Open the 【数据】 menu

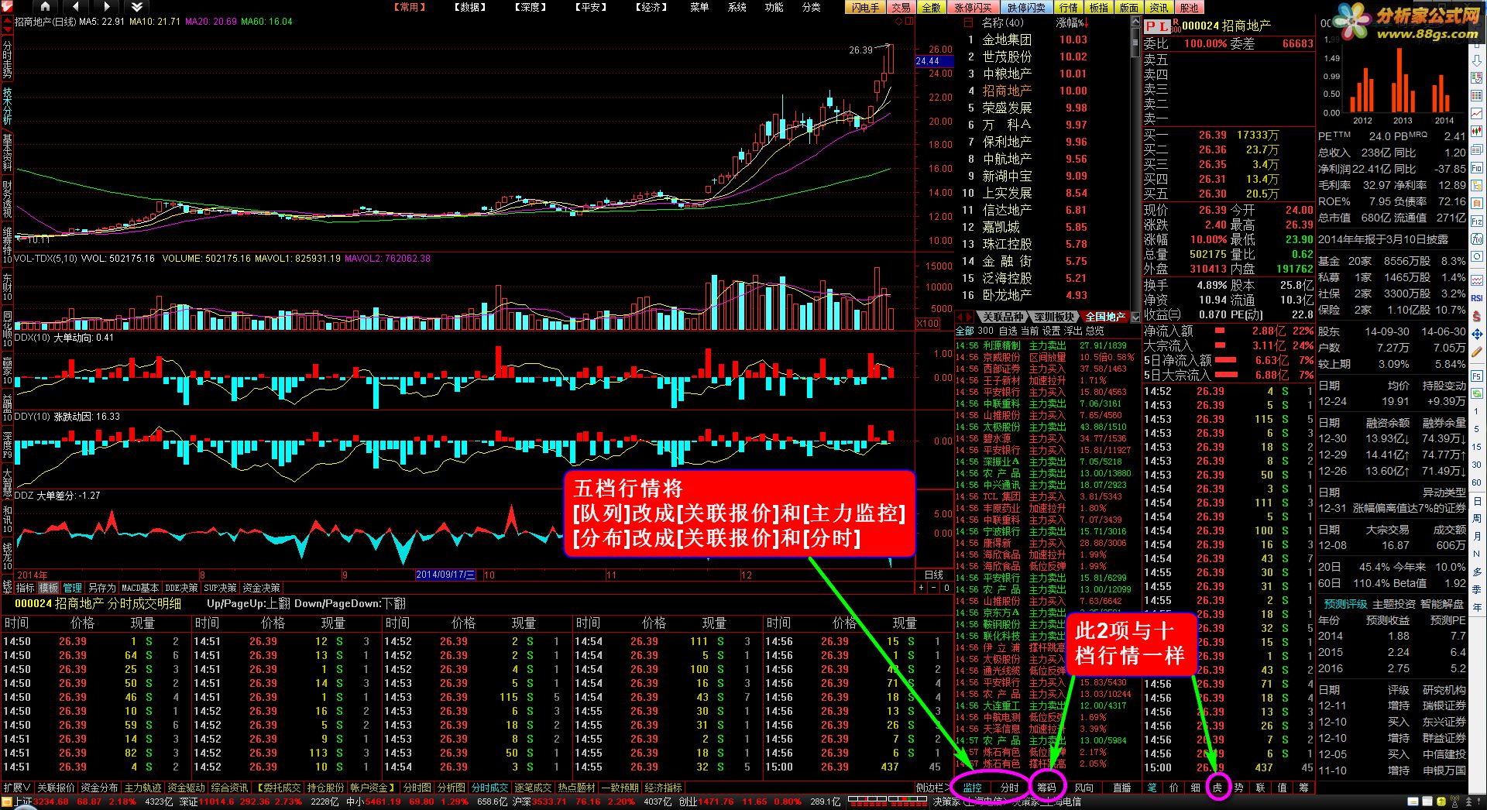pos(470,7)
